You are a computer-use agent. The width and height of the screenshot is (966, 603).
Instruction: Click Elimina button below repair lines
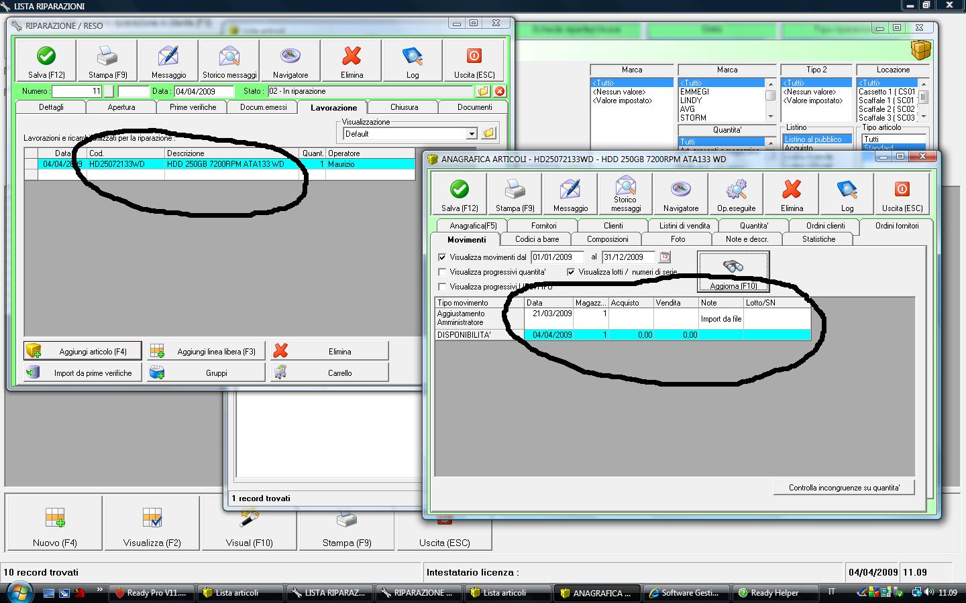pyautogui.click(x=330, y=351)
